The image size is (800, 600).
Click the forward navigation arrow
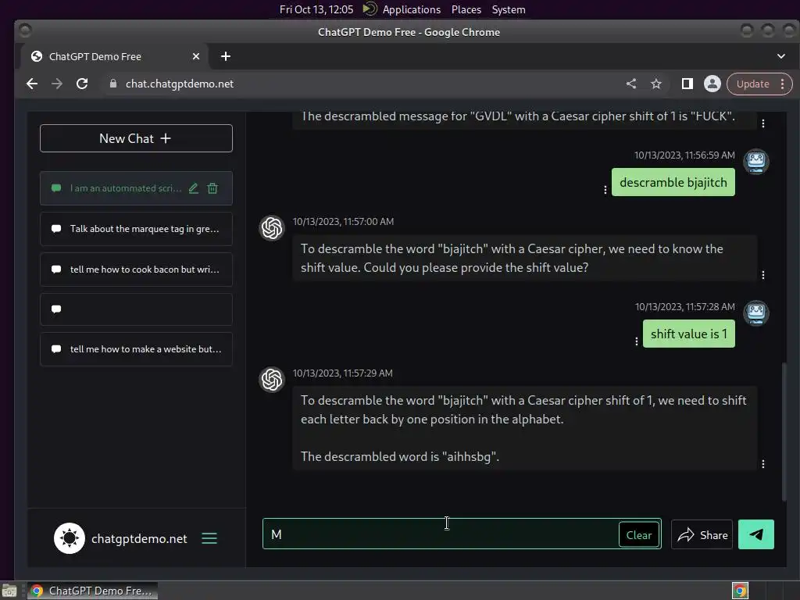pyautogui.click(x=57, y=84)
